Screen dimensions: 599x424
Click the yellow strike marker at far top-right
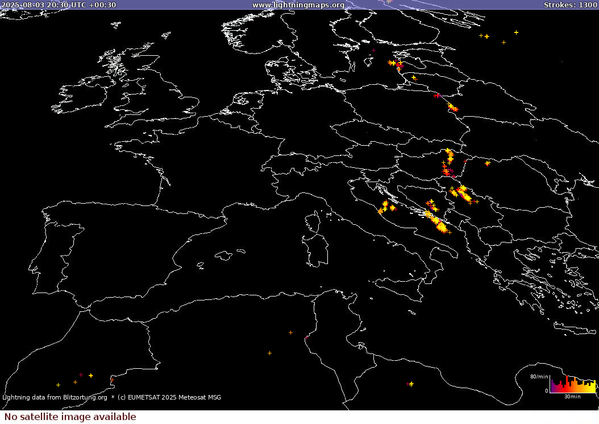coord(516,32)
